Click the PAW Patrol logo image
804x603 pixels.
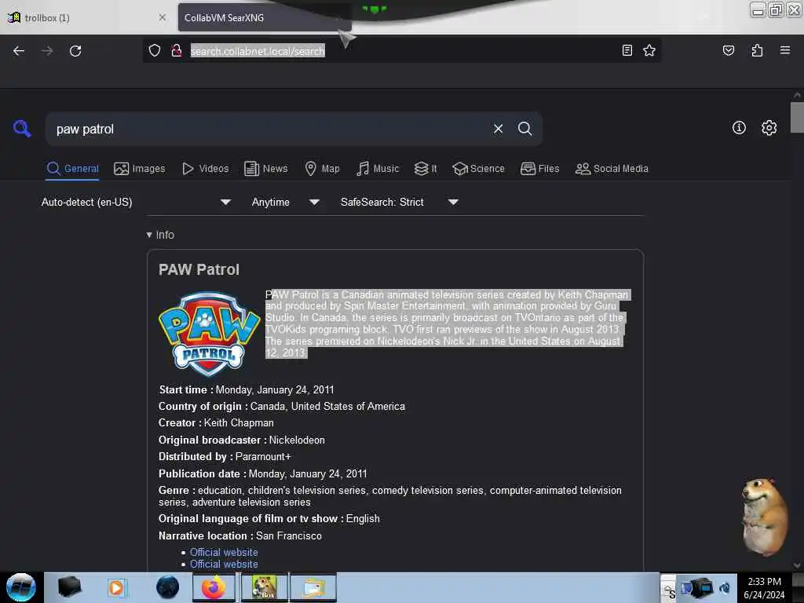tap(209, 333)
